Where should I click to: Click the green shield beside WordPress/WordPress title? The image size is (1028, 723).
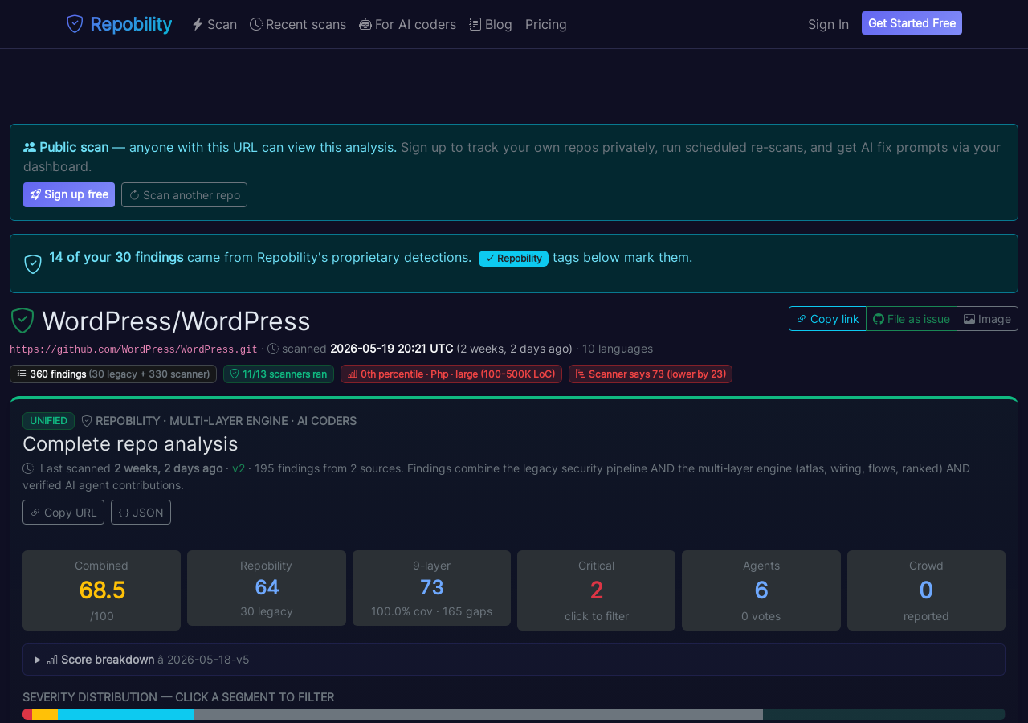click(x=22, y=321)
